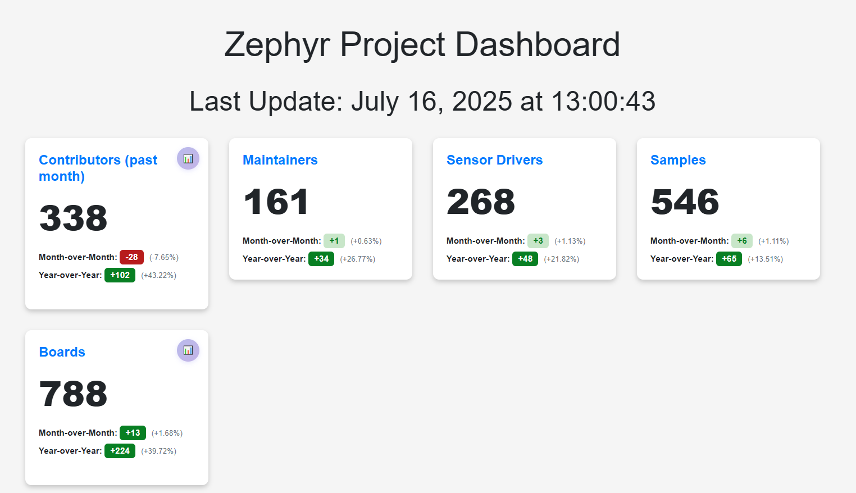Viewport: 856px width, 493px height.
Task: Click the (+1.68%) percentage text
Action: (x=167, y=433)
